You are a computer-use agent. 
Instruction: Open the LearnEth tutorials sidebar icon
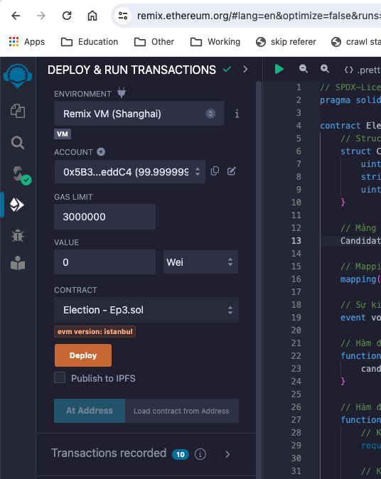point(18,263)
